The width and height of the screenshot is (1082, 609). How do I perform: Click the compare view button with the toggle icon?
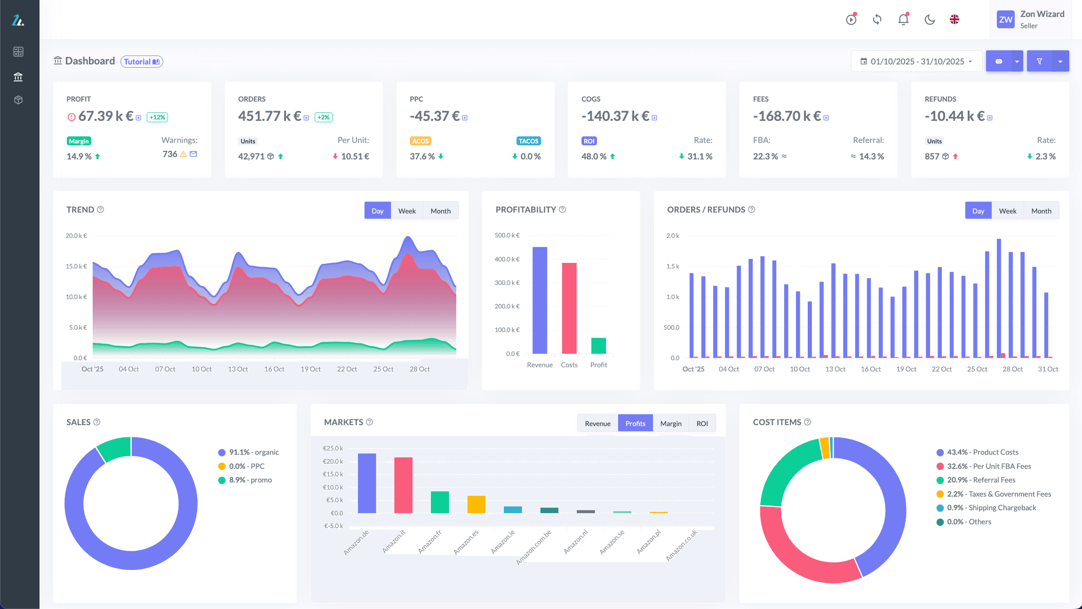(998, 62)
